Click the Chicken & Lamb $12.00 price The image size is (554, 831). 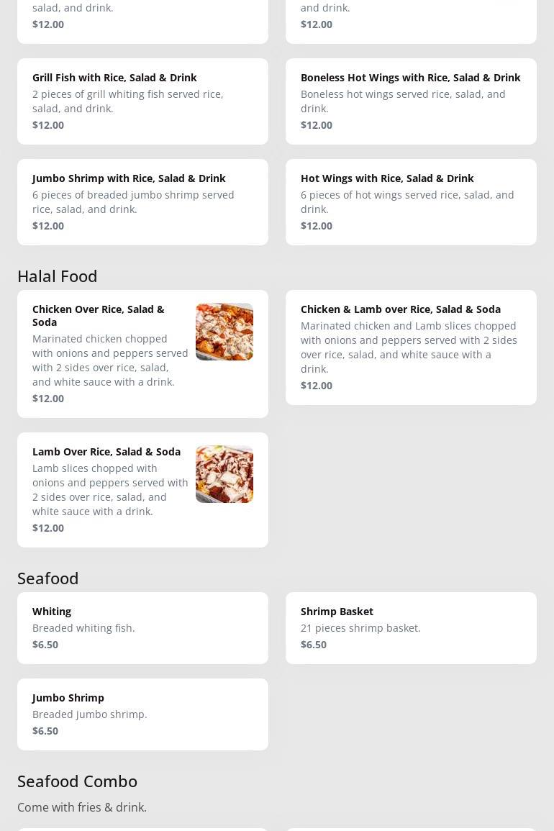317,386
